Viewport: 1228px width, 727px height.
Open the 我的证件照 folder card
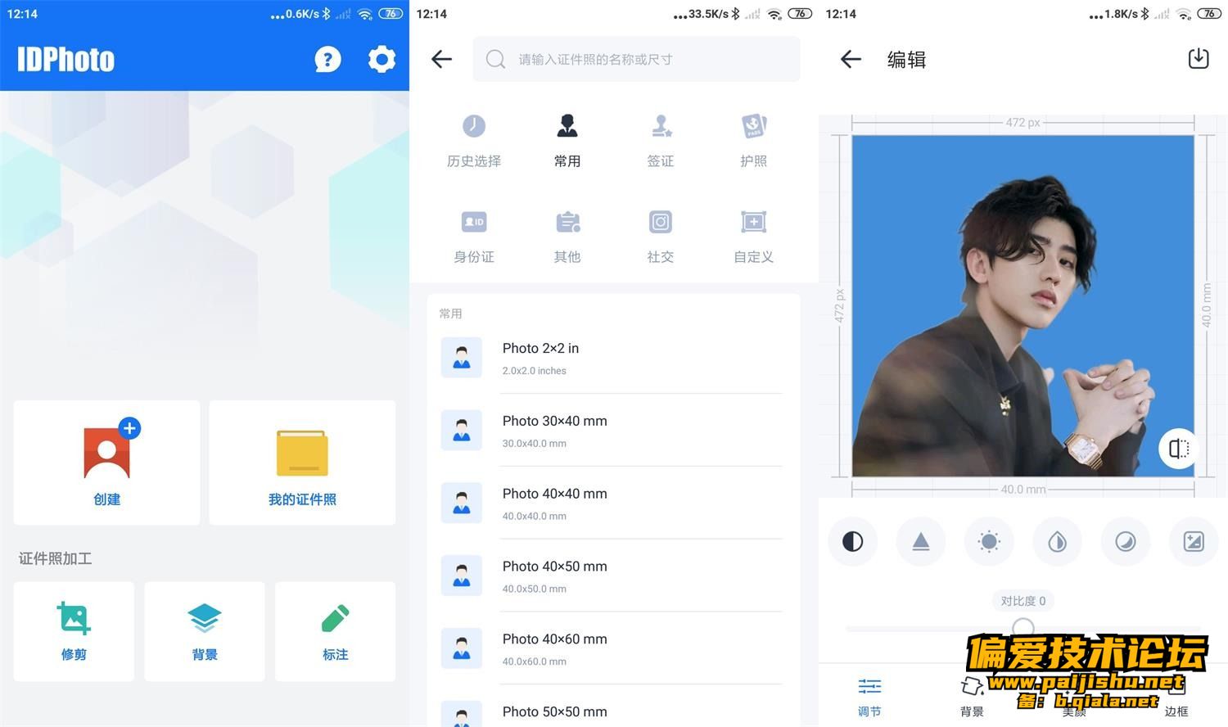tap(302, 463)
